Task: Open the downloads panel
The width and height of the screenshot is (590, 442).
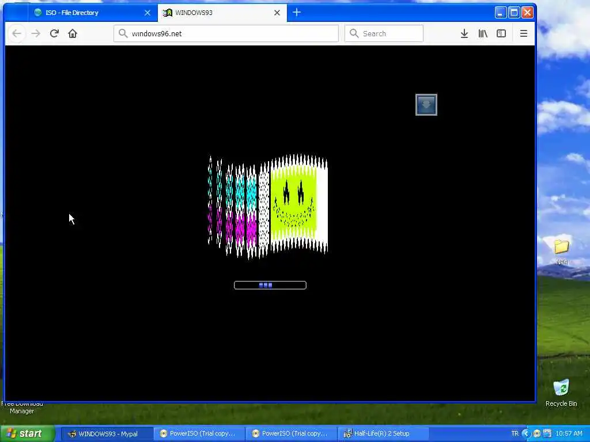Action: click(464, 33)
